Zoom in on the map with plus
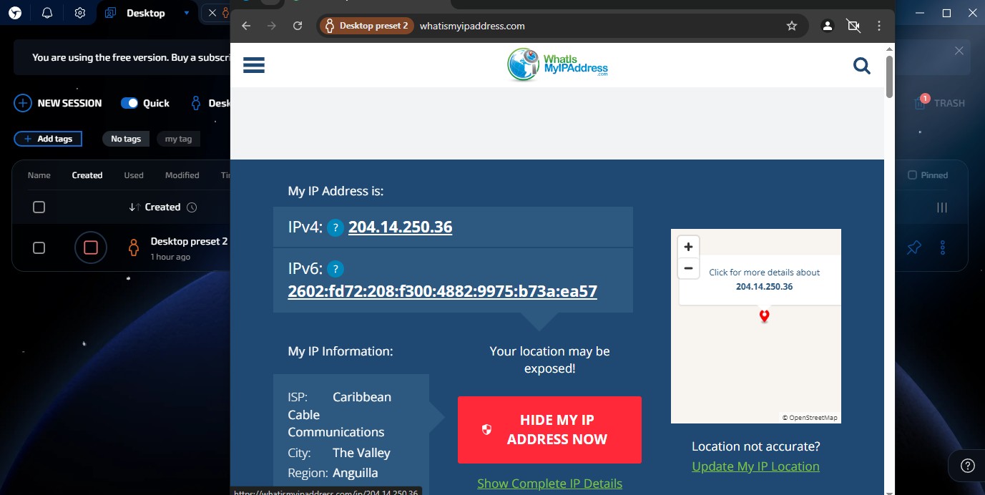 tap(688, 247)
